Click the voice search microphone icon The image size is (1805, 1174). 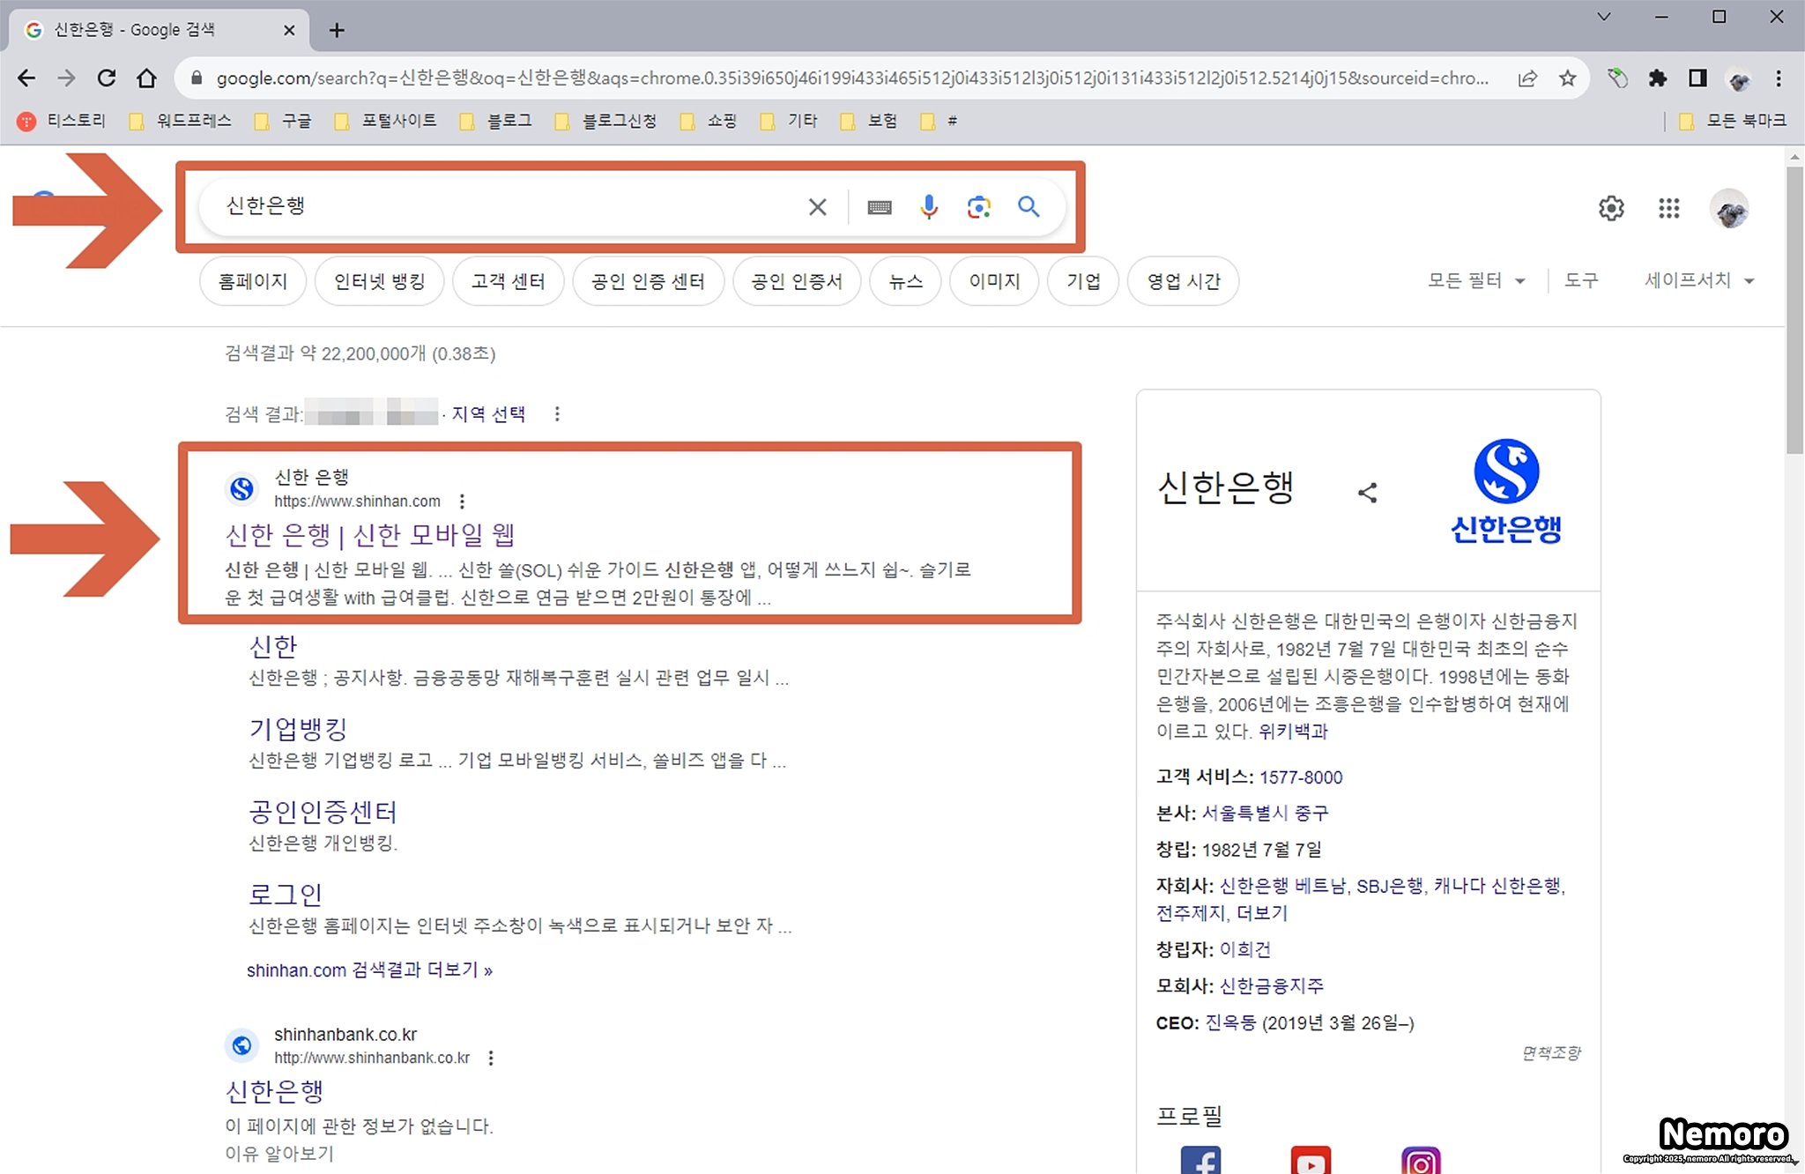click(x=928, y=207)
